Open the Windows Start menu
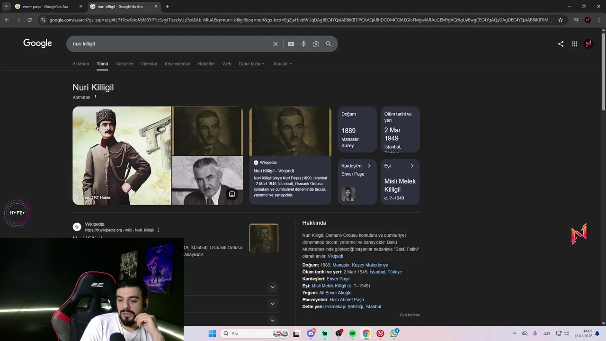Image resolution: width=606 pixels, height=341 pixels. 212,333
